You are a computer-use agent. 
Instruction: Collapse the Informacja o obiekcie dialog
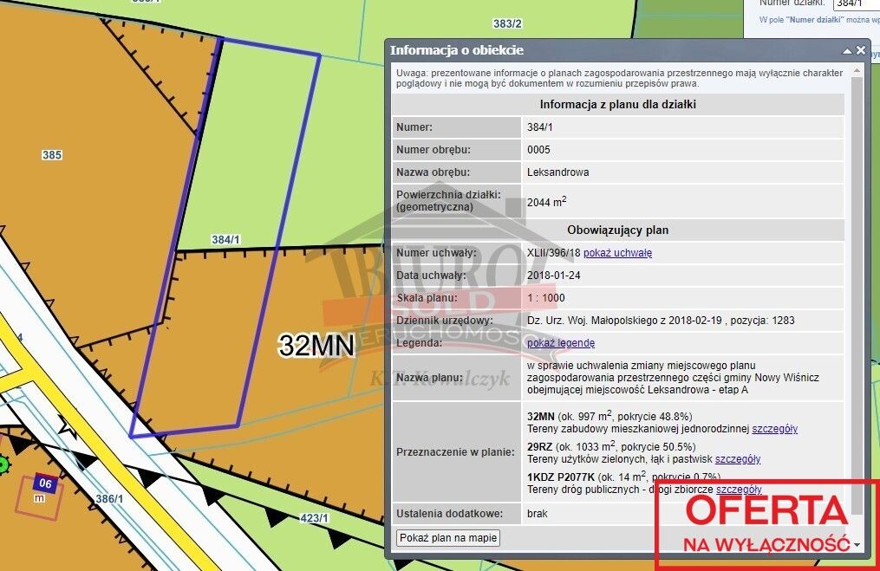(x=846, y=50)
